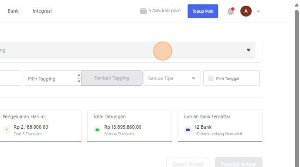The image size is (300, 167).
Task: Open notifications via the bell icon
Action: [231, 11]
